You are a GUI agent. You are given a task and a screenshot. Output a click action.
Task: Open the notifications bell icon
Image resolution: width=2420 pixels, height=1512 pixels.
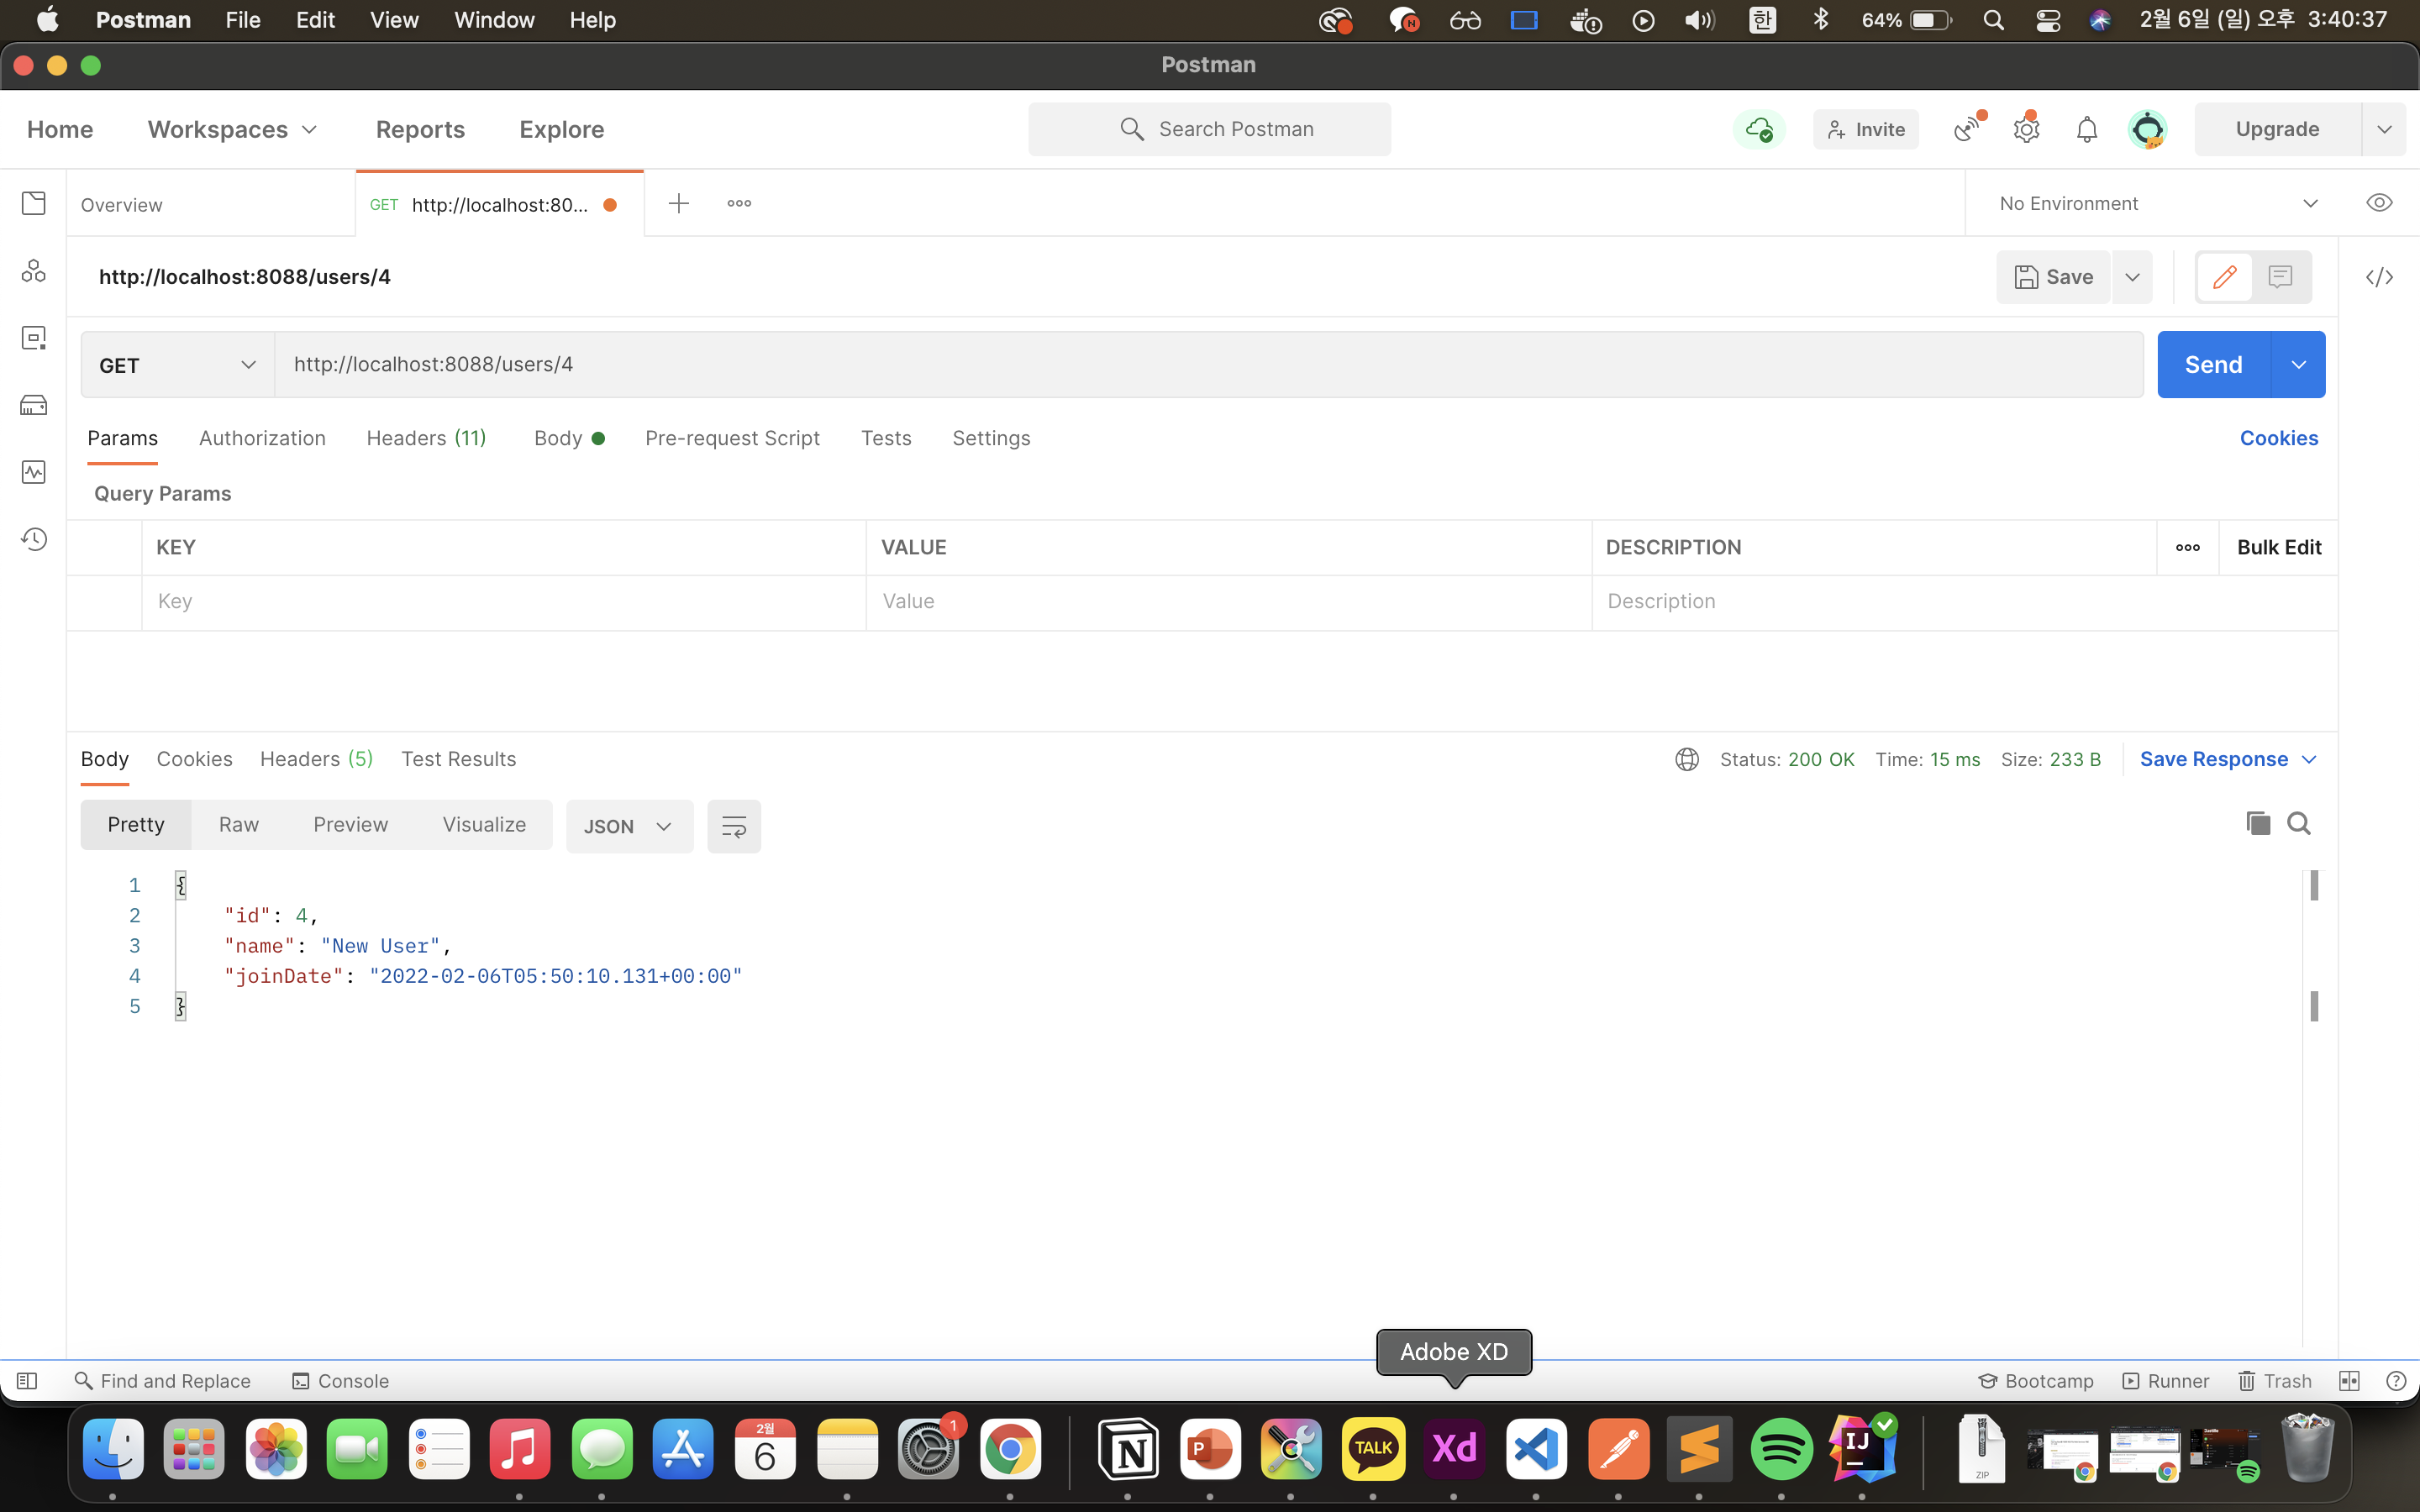click(x=2086, y=130)
